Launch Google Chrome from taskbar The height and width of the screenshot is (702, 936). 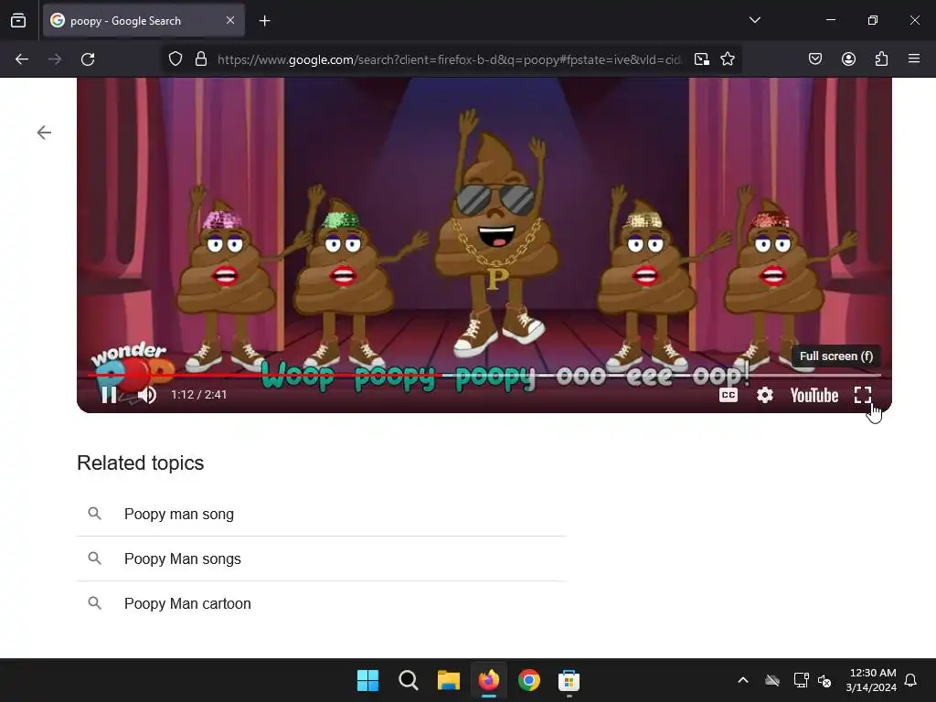[x=529, y=680]
